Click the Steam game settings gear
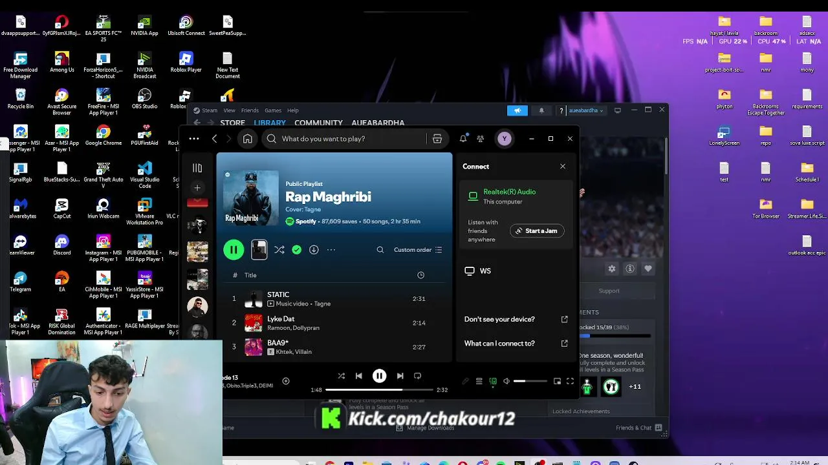The height and width of the screenshot is (465, 828). [612, 269]
